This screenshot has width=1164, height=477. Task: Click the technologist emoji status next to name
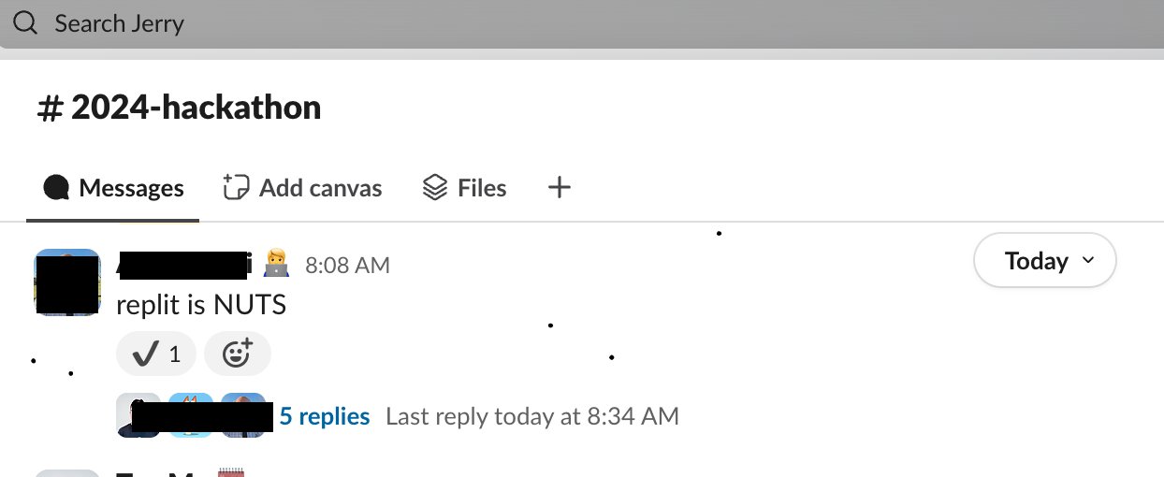[x=277, y=265]
